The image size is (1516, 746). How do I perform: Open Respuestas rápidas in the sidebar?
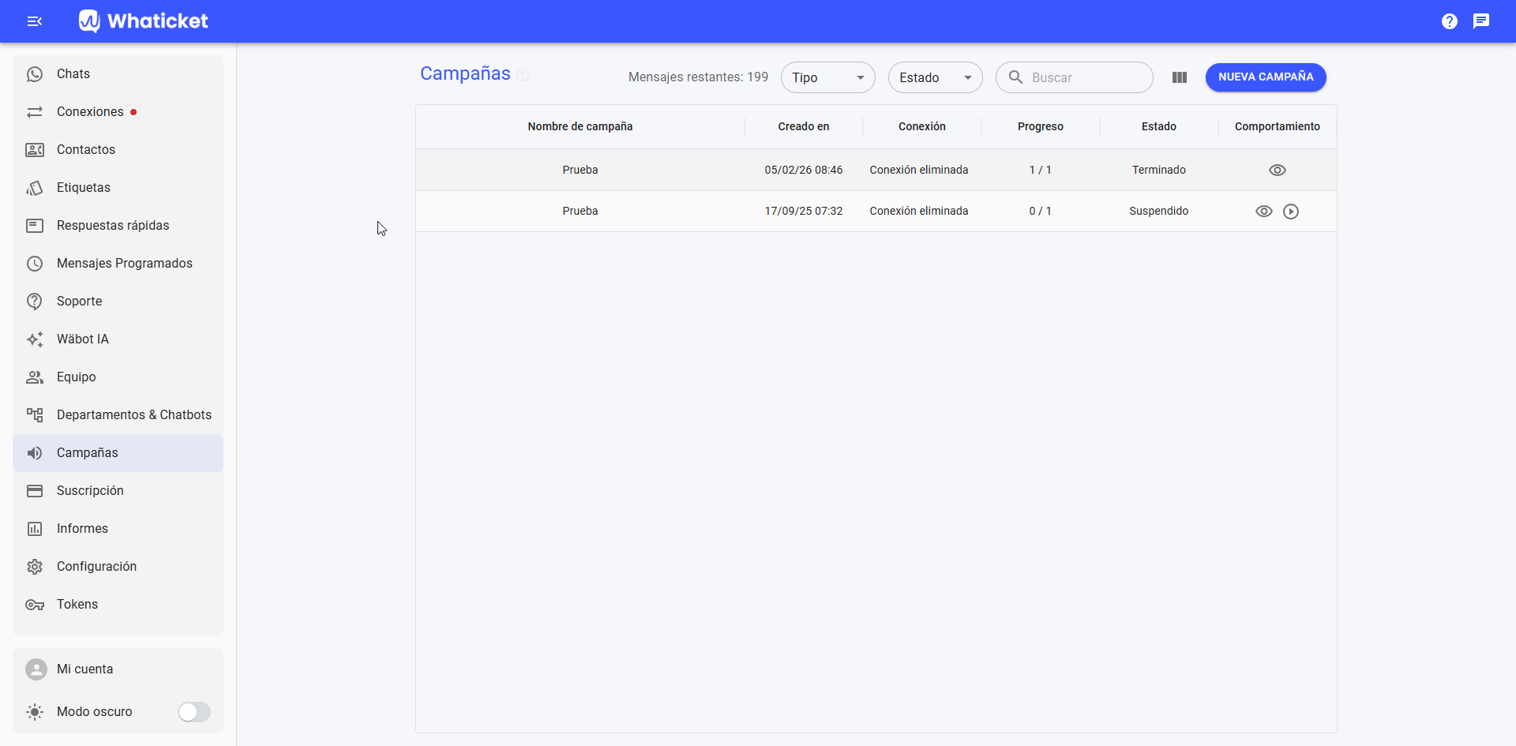(118, 226)
